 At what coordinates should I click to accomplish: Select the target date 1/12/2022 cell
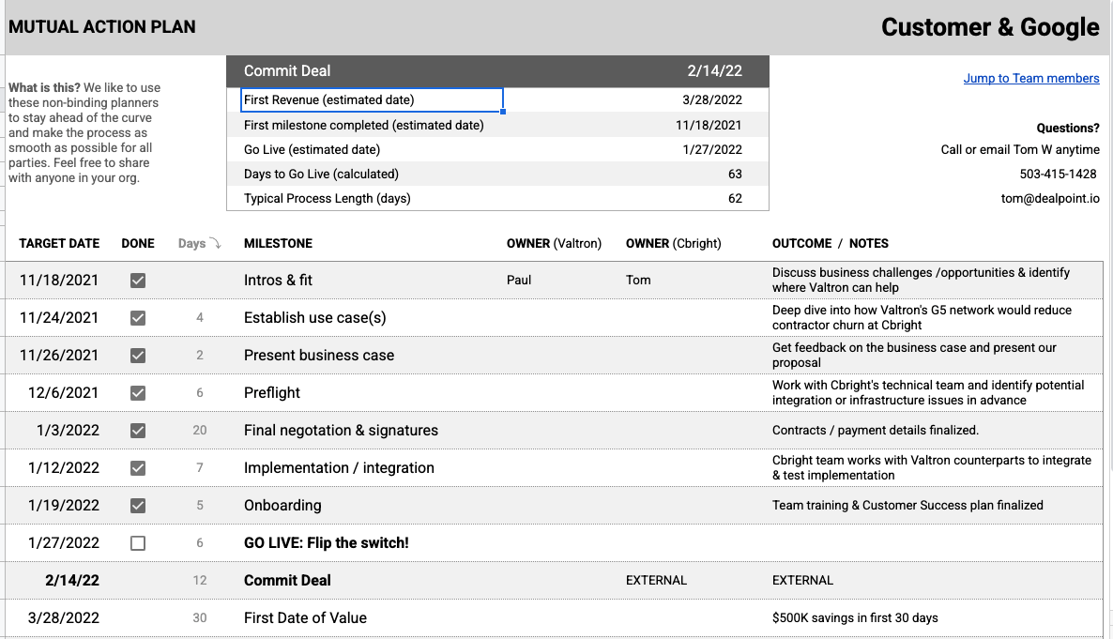point(63,468)
